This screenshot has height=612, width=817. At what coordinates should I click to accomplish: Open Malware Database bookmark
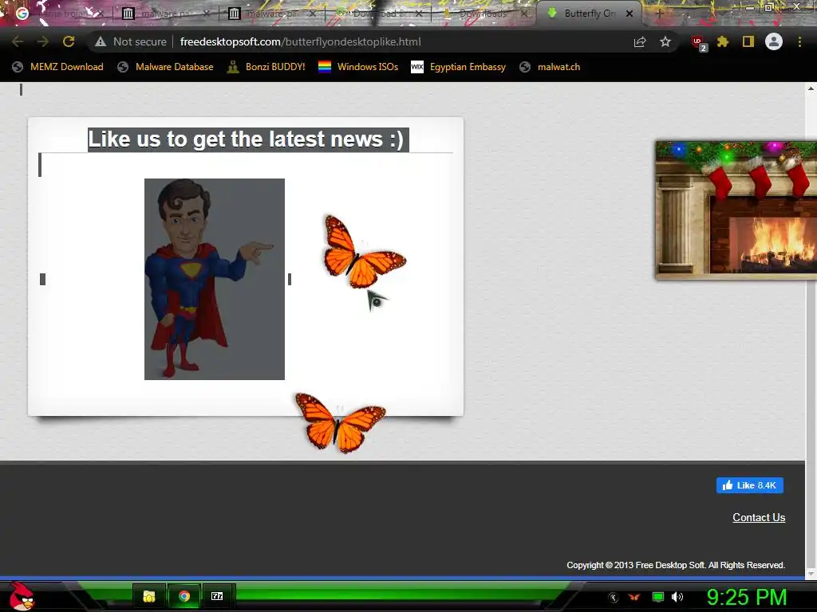166,67
